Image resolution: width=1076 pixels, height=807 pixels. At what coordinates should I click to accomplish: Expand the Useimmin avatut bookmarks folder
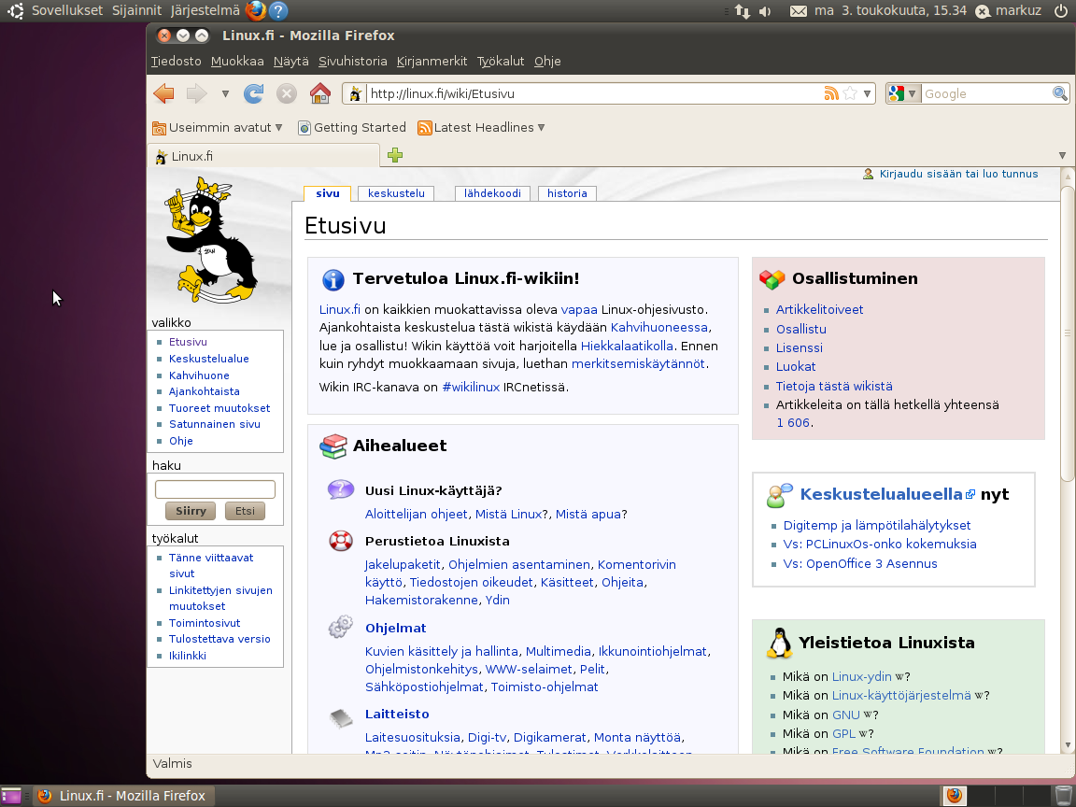(218, 128)
